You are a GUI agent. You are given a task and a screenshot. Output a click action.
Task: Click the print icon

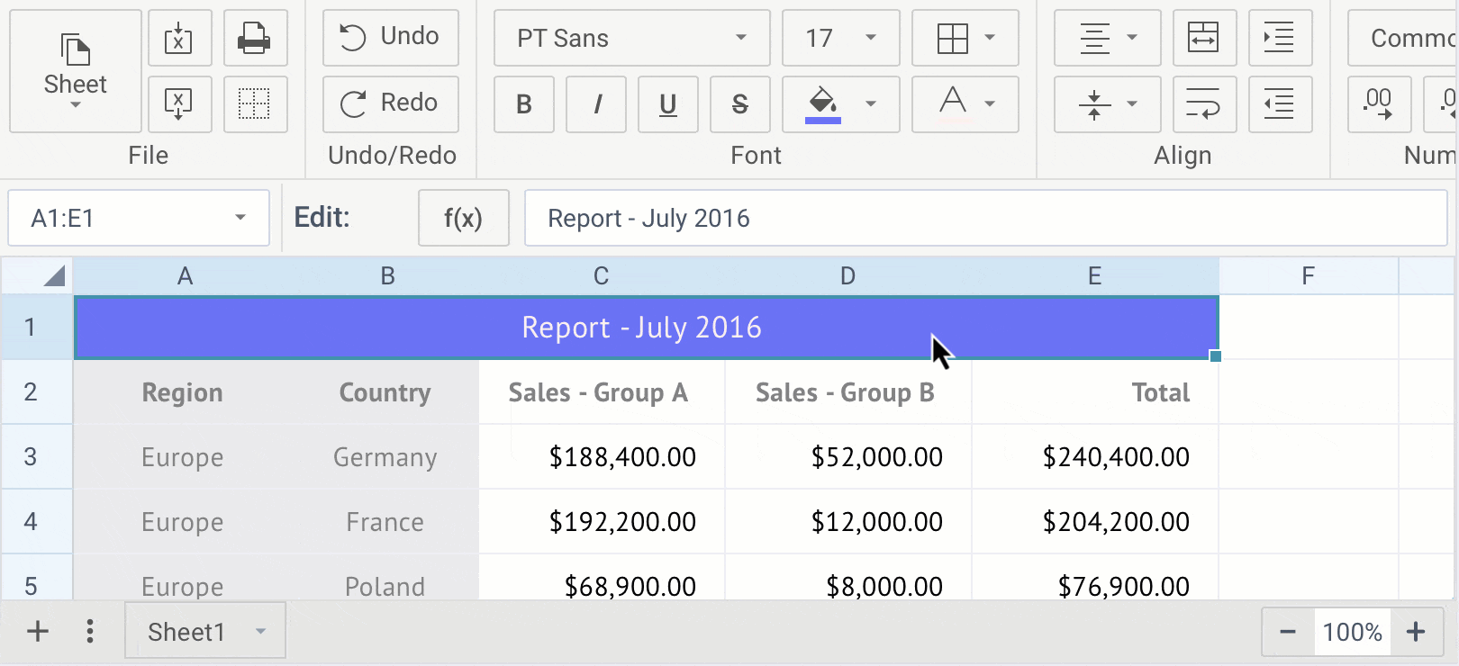(x=255, y=38)
